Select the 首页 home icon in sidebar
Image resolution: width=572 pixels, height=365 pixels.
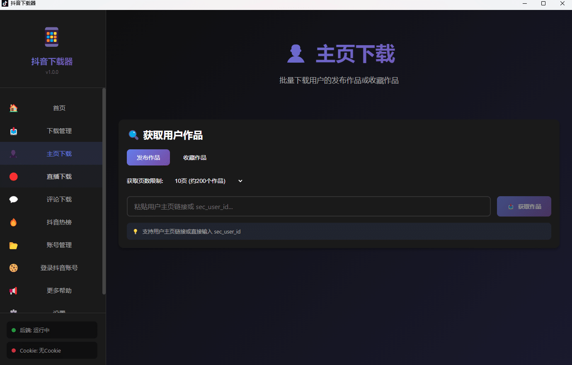click(13, 108)
